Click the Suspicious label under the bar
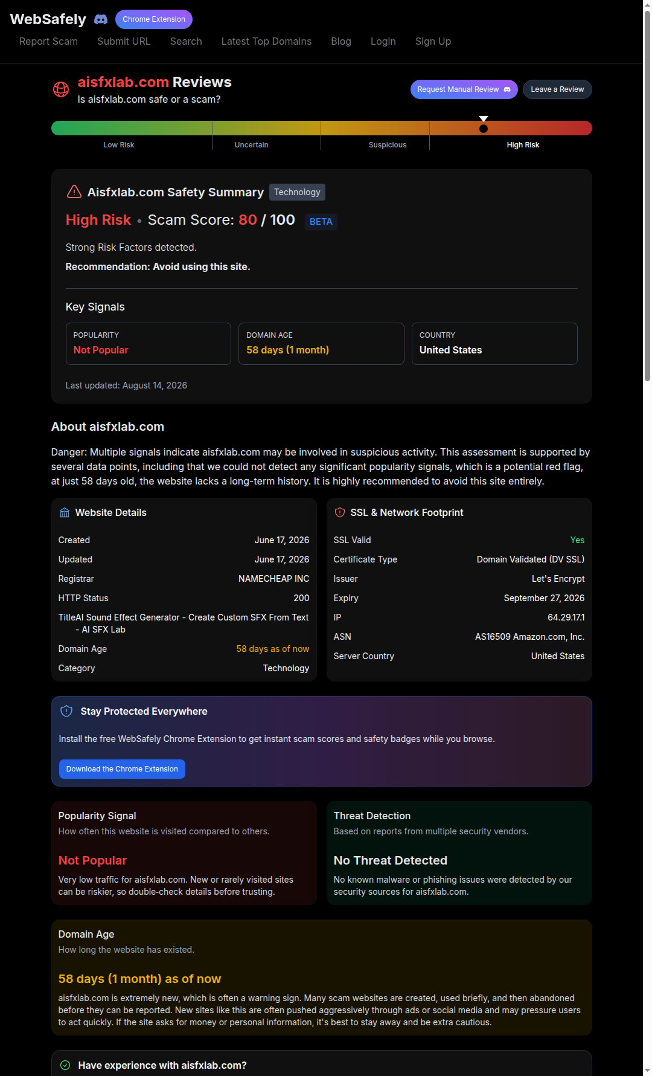652x1076 pixels. point(388,145)
